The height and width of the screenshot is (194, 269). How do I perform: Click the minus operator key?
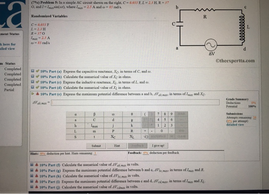(x=151, y=131)
